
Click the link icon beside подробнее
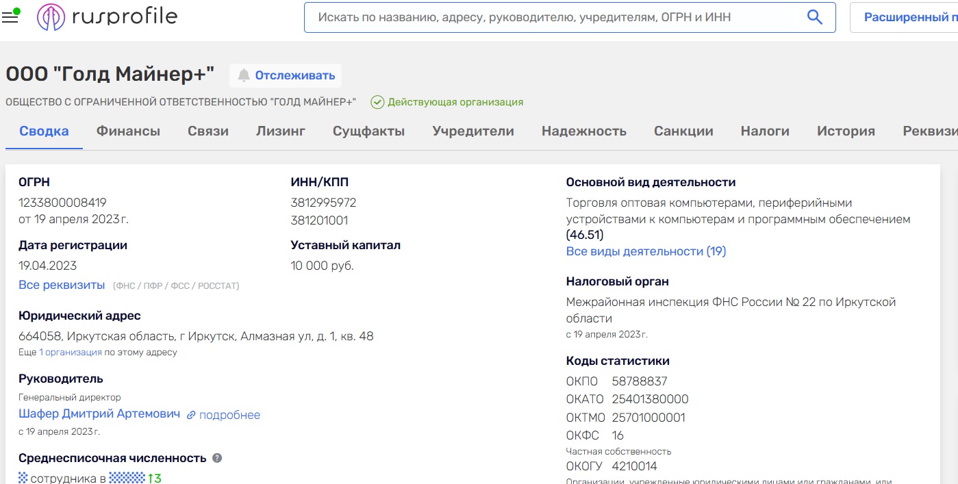(191, 415)
